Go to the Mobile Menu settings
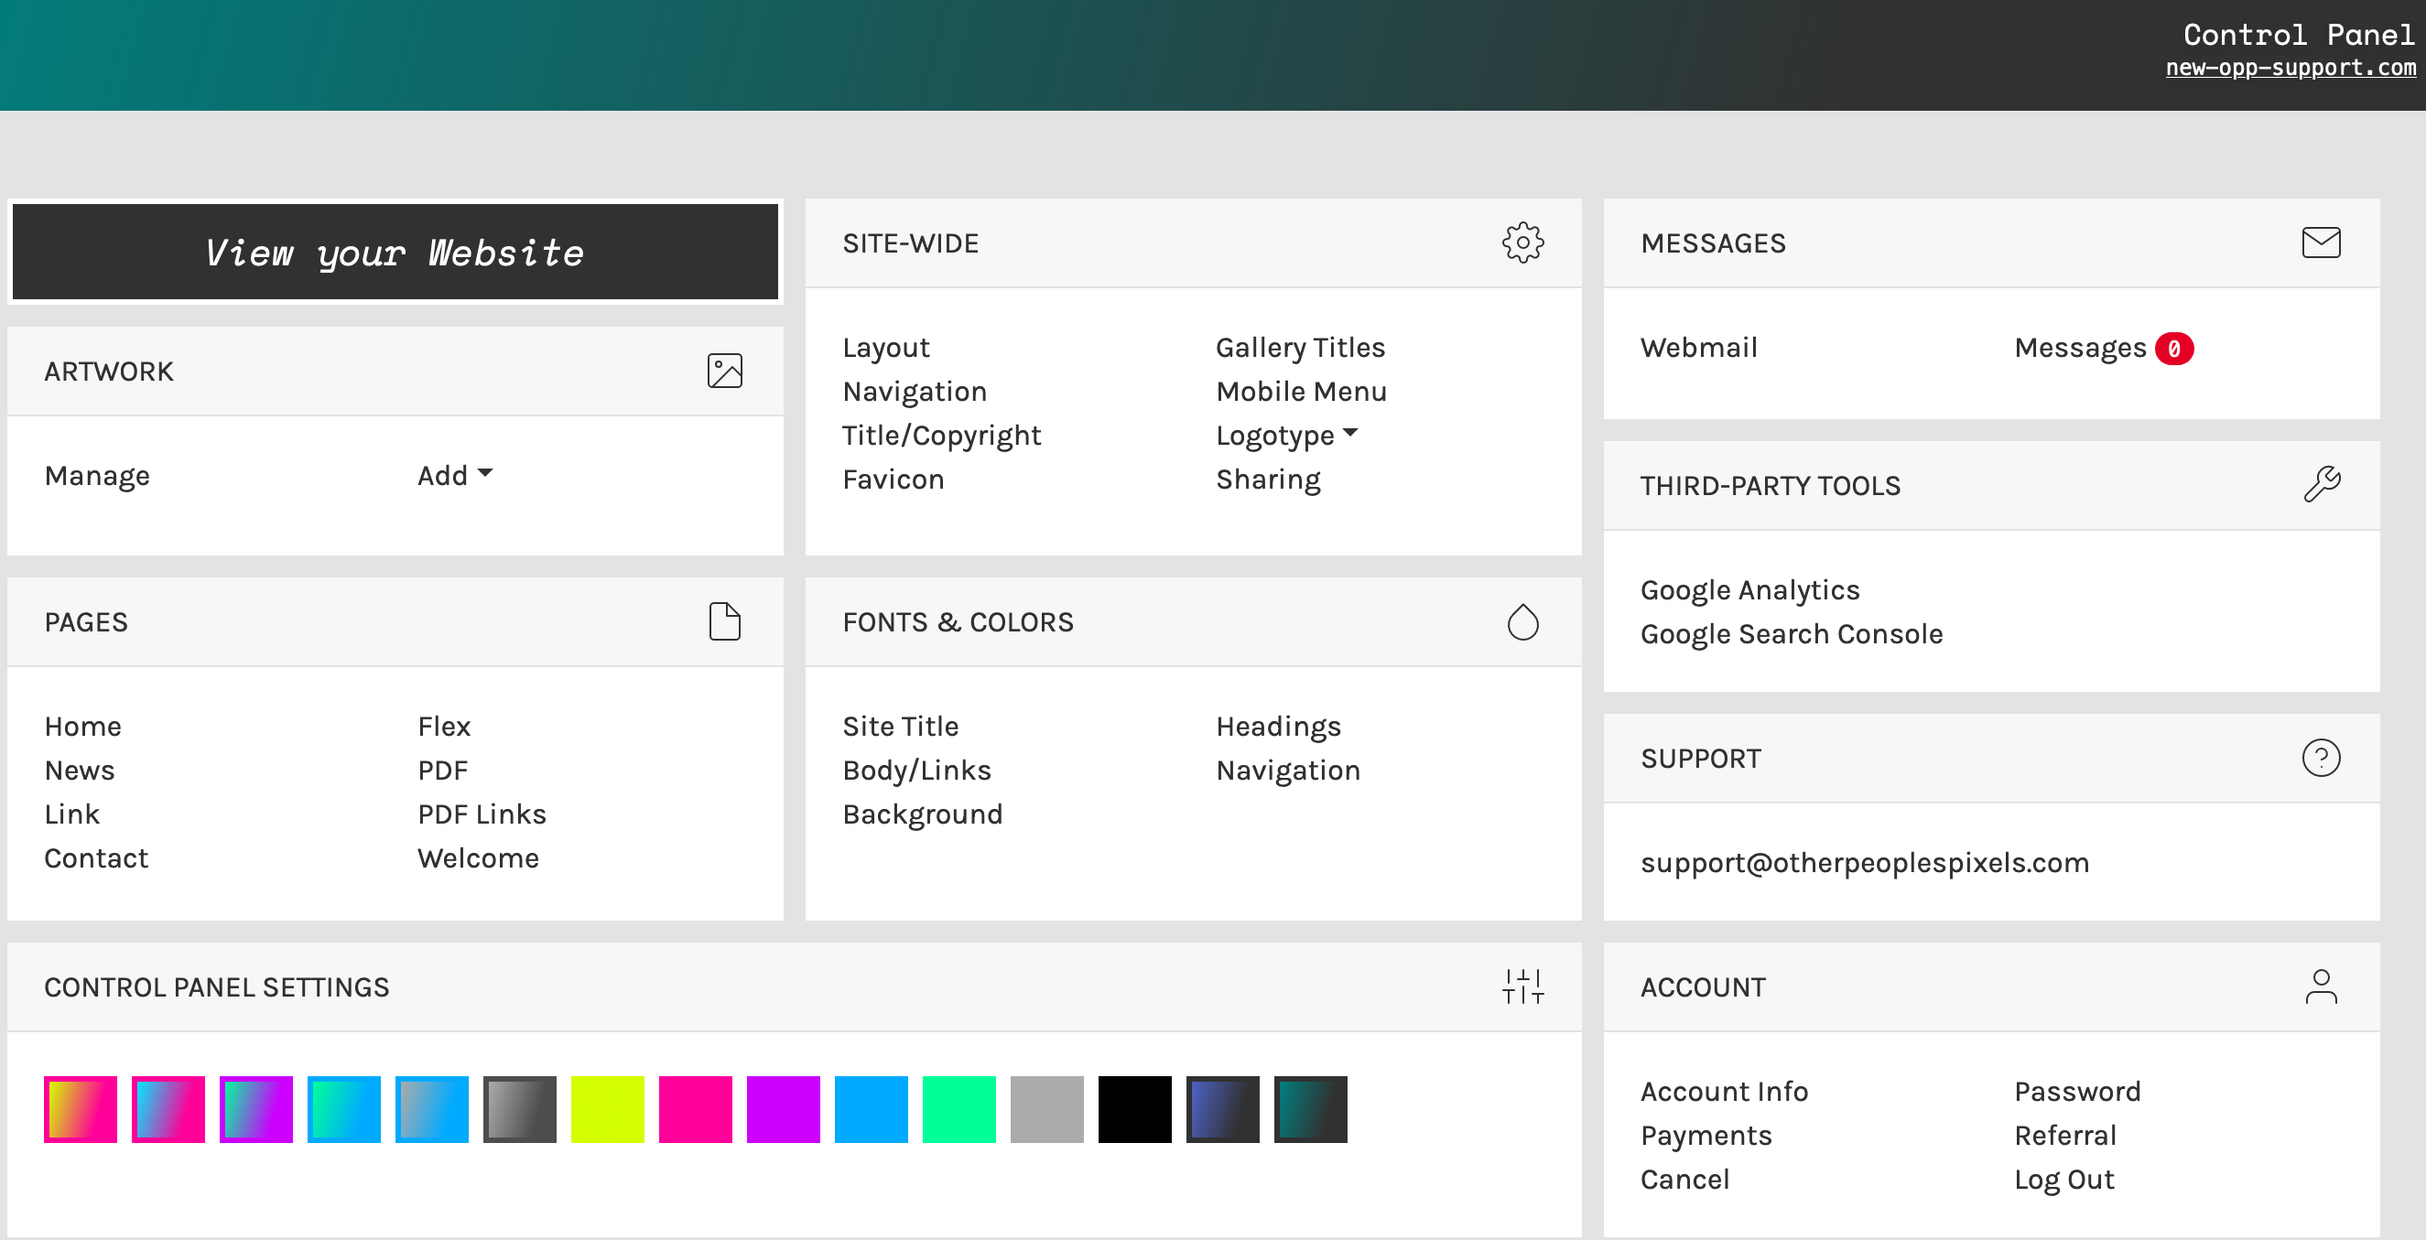The width and height of the screenshot is (2426, 1240). 1301,392
